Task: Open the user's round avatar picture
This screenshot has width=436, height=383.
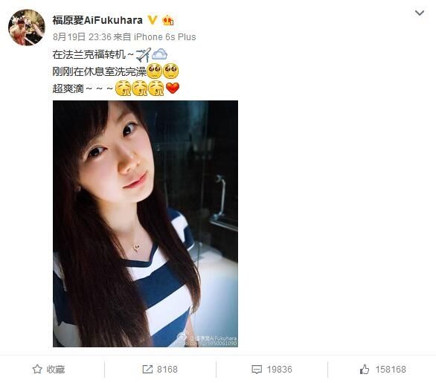Action: pyautogui.click(x=27, y=28)
